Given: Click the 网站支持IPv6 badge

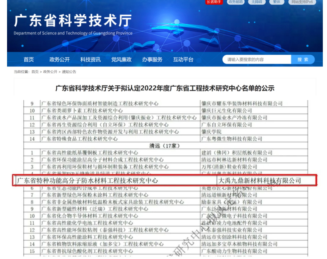Looking at the screenshot, I should 302,2.
